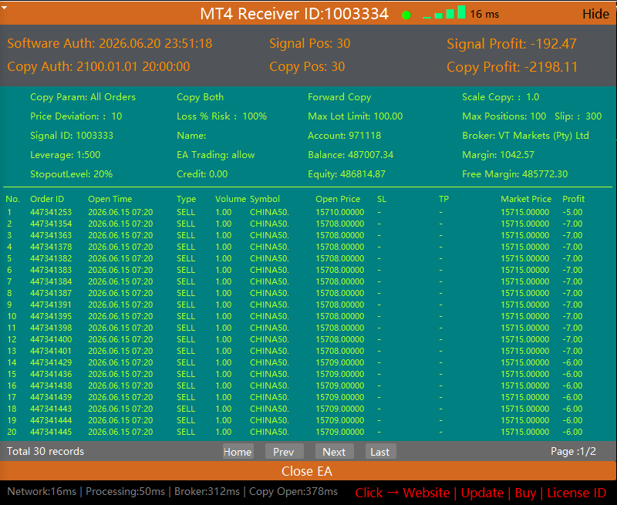Hide the MT4 Receiver panel

click(595, 14)
